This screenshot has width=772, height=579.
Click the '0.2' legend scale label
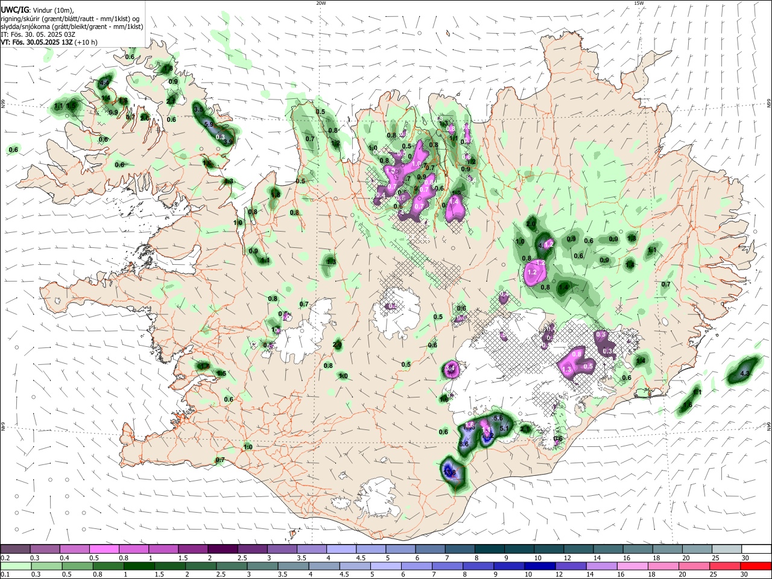pos(5,558)
